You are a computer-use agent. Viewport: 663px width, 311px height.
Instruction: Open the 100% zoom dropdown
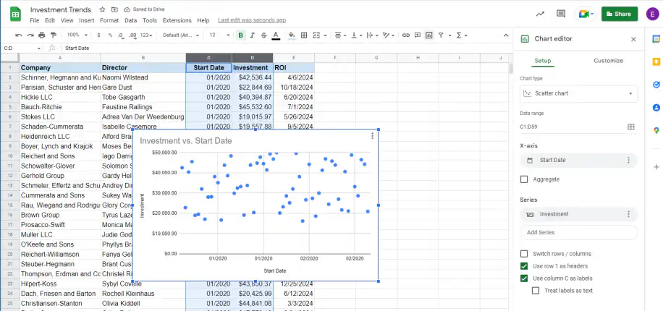coord(77,35)
